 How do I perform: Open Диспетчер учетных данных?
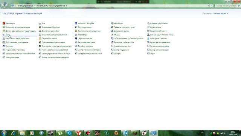pos(88,31)
